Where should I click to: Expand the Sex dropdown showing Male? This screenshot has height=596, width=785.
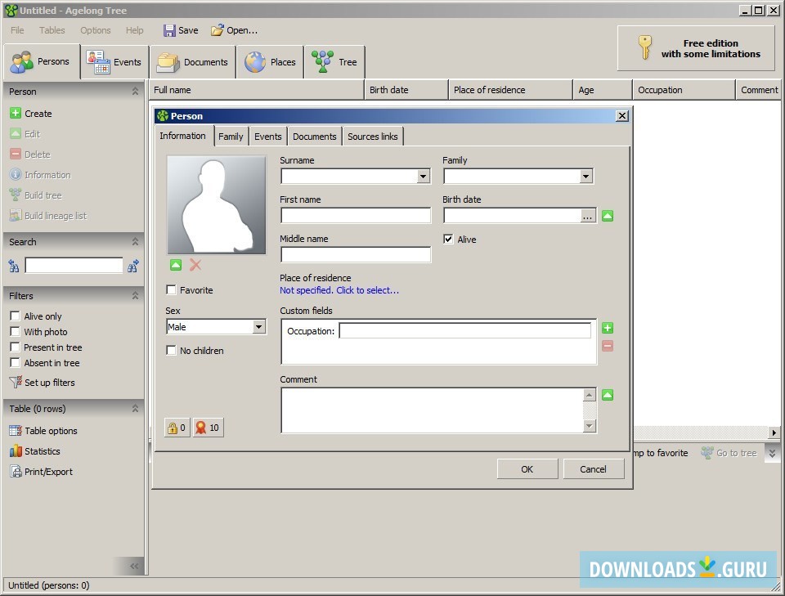(x=258, y=327)
